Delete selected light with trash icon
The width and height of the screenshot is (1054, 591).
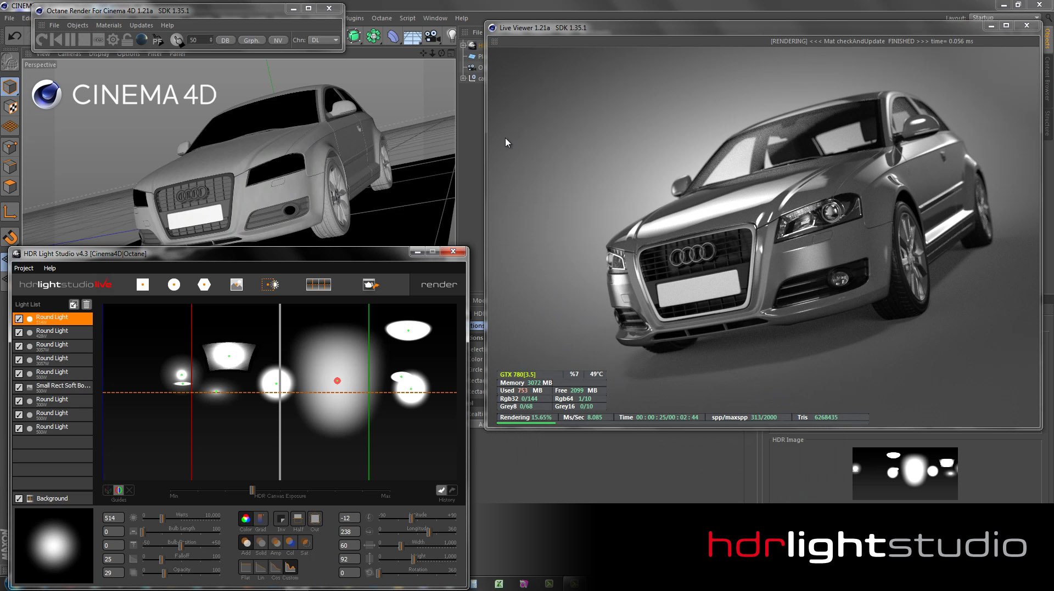pyautogui.click(x=86, y=305)
